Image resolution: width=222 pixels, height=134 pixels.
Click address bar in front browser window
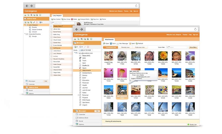point(142,29)
